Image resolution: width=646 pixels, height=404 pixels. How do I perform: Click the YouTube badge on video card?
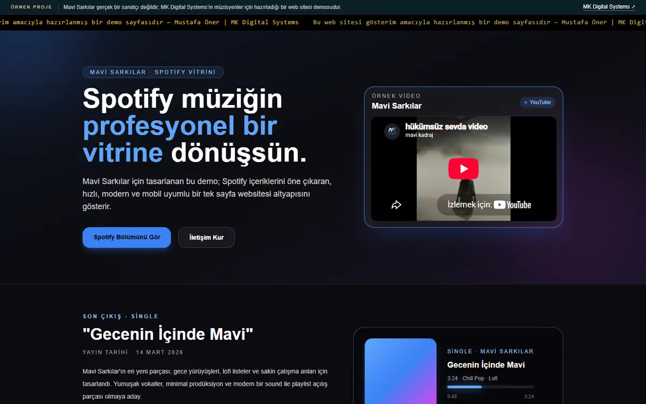pyautogui.click(x=537, y=102)
